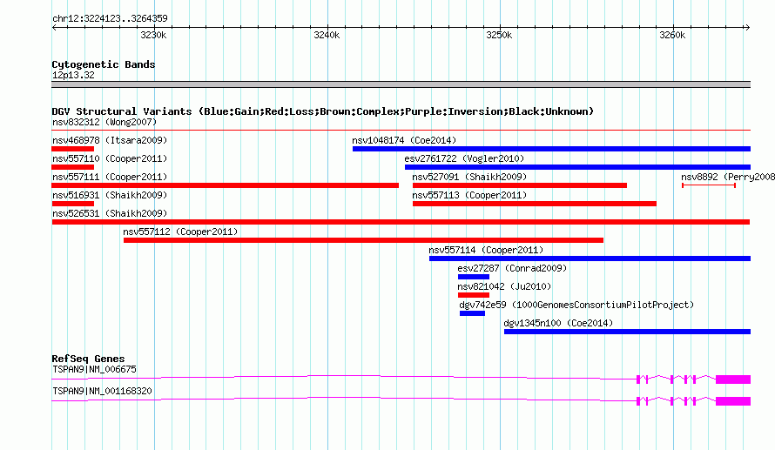Click the gray 12p13.32 cytogenetic band bar
775x450 pixels.
click(x=401, y=84)
